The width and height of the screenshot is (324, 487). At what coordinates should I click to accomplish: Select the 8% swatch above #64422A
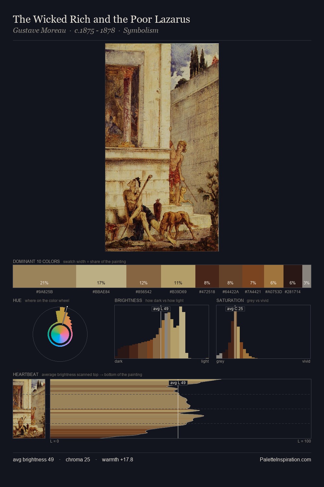point(231,276)
